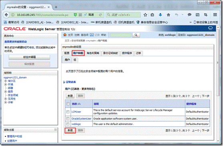223x146 pixels.
Task: Tick the select-all checkbox in the table header
Action: tap(68, 104)
